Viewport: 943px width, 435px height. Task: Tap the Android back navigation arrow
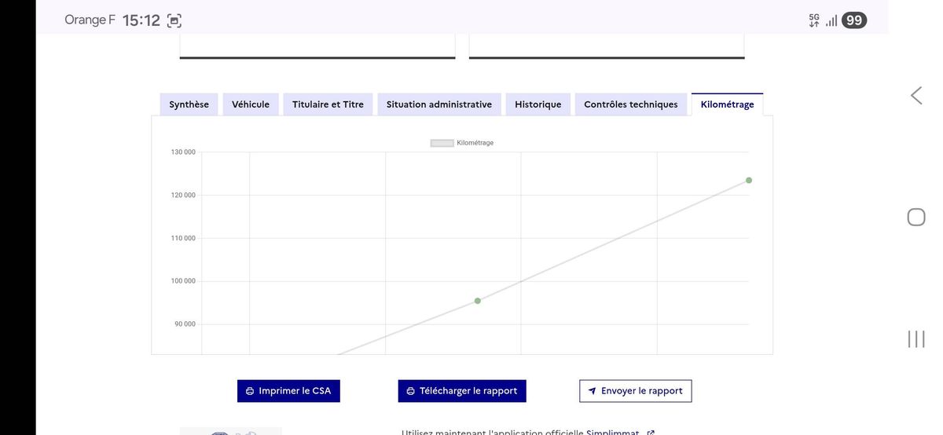[x=916, y=96]
